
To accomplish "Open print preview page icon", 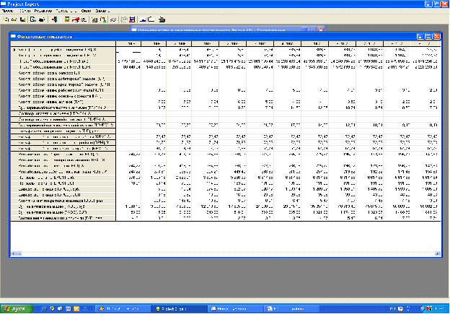I will pos(33,19).
